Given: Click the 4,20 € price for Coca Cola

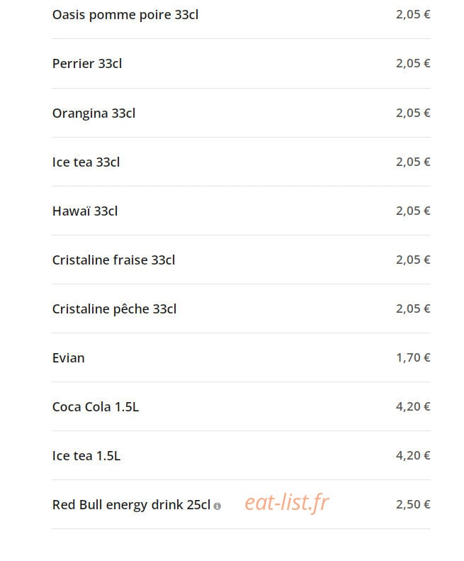Looking at the screenshot, I should click(x=413, y=407).
